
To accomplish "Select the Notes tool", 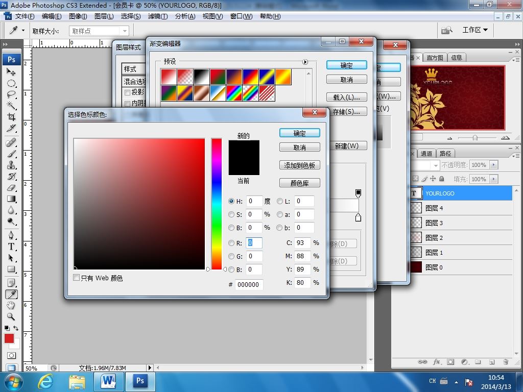I will 11,283.
